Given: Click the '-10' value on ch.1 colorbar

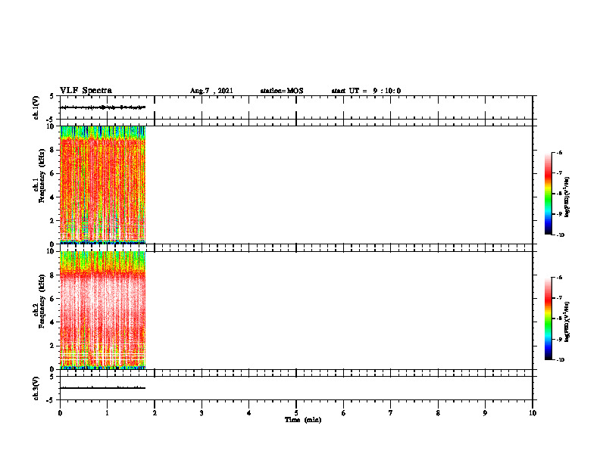Looking at the screenshot, I should click(560, 235).
